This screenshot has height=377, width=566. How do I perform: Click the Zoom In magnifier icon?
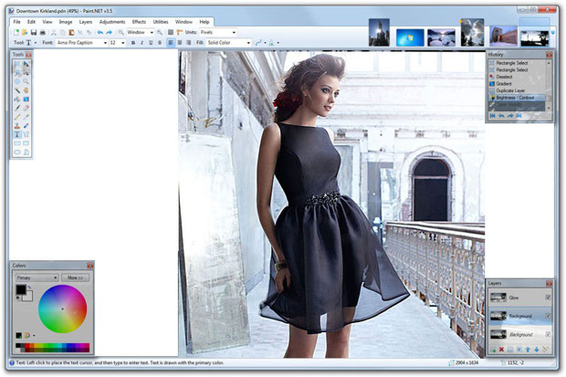click(160, 33)
